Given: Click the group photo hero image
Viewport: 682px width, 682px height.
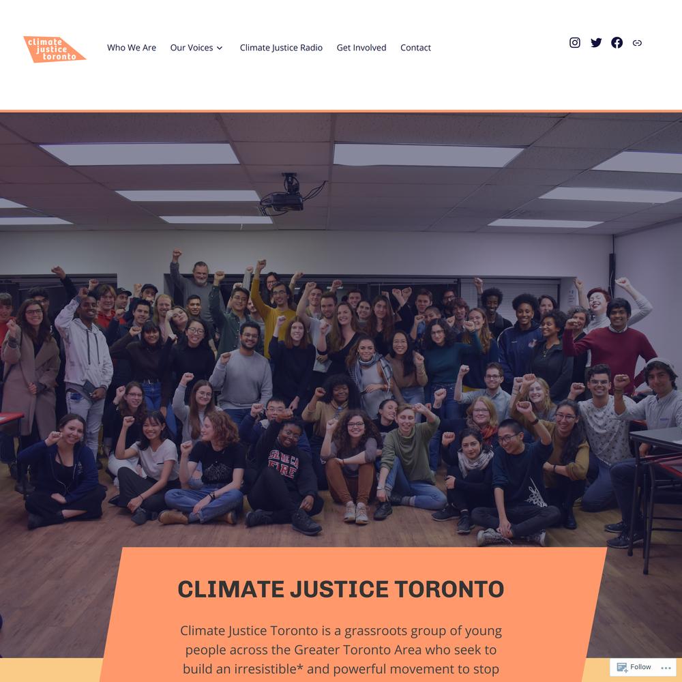Looking at the screenshot, I should [341, 331].
